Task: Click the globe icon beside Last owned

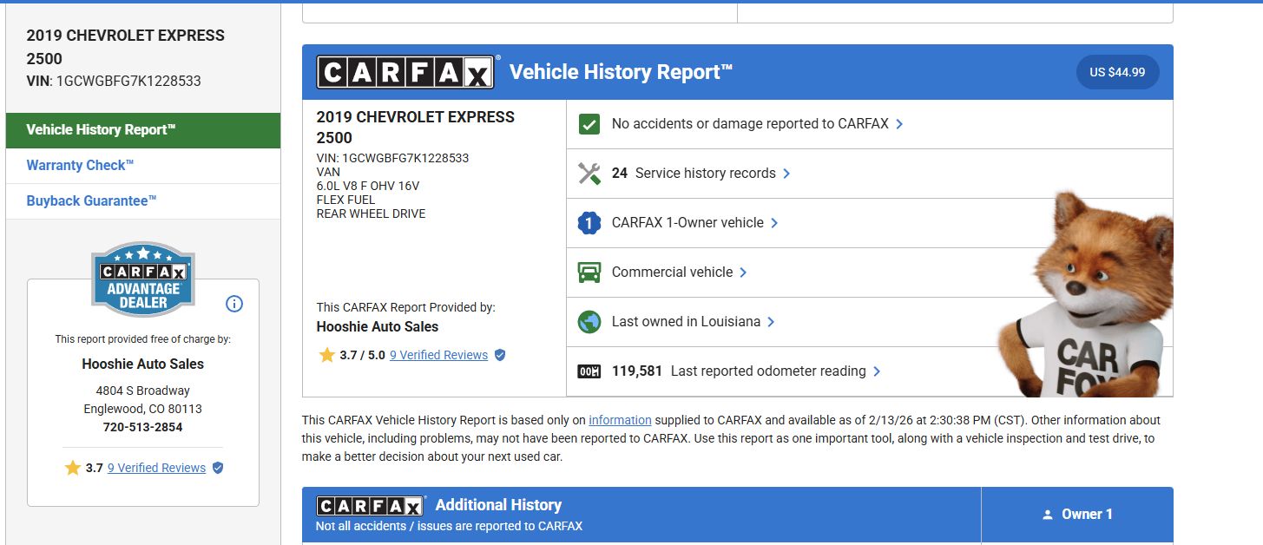Action: [589, 322]
